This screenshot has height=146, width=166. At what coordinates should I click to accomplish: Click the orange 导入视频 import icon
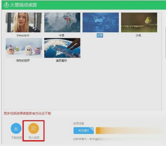click(x=34, y=128)
